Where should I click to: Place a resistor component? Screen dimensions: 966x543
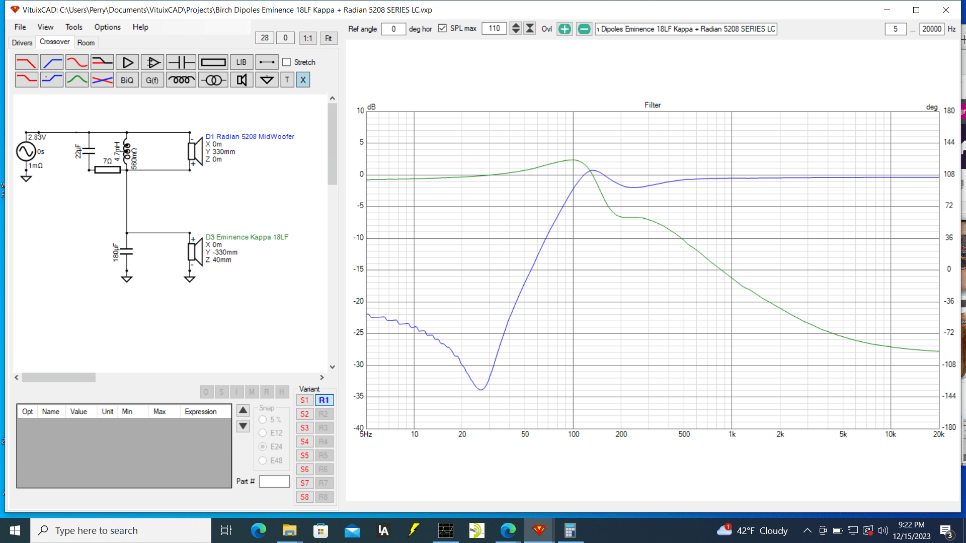tap(213, 62)
